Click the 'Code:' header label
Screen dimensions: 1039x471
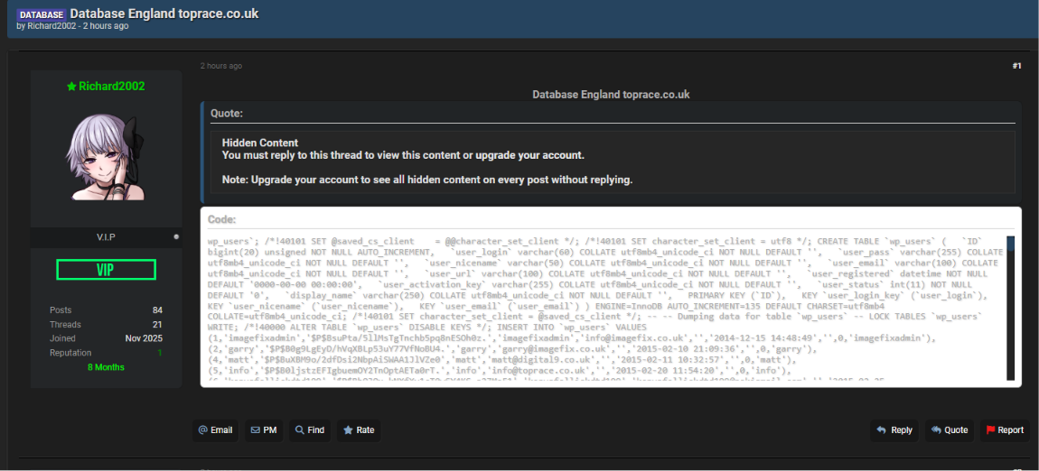tap(221, 219)
